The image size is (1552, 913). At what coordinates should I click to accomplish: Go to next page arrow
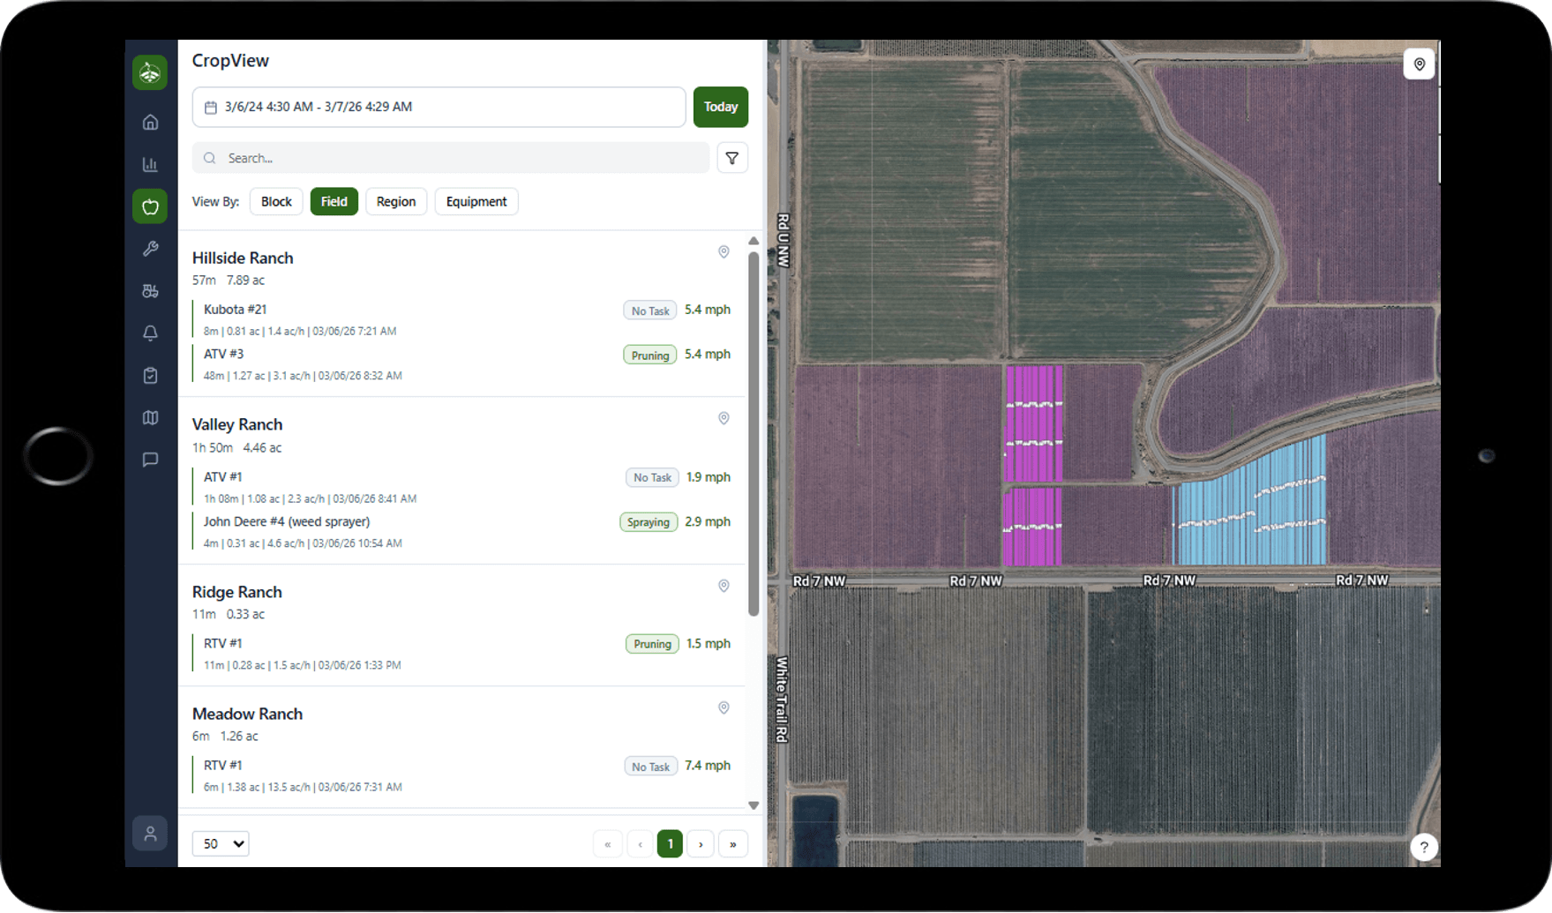tap(701, 844)
